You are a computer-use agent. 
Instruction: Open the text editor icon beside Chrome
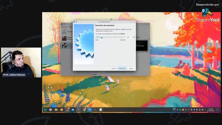pyautogui.click(x=78, y=110)
